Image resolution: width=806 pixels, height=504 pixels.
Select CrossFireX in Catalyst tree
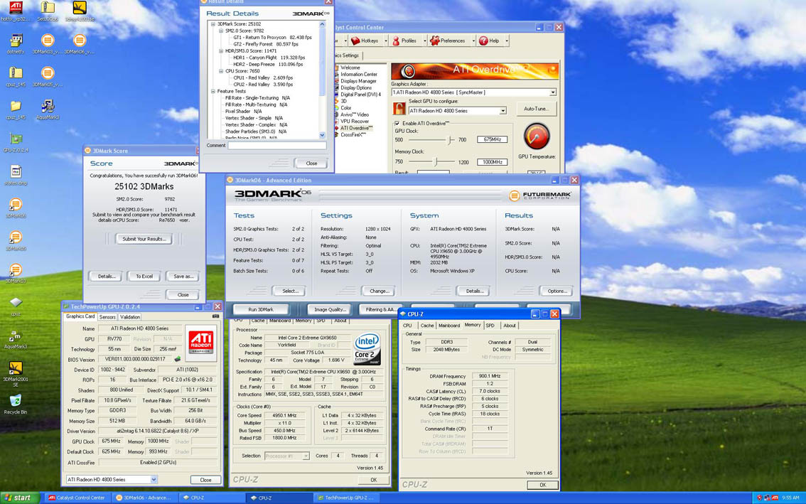353,135
